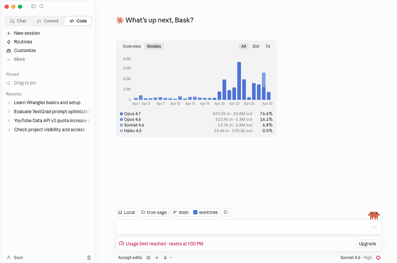Toggle the sidebar panel icon
Viewport: 397px width, 263px height.
pyautogui.click(x=33, y=6)
